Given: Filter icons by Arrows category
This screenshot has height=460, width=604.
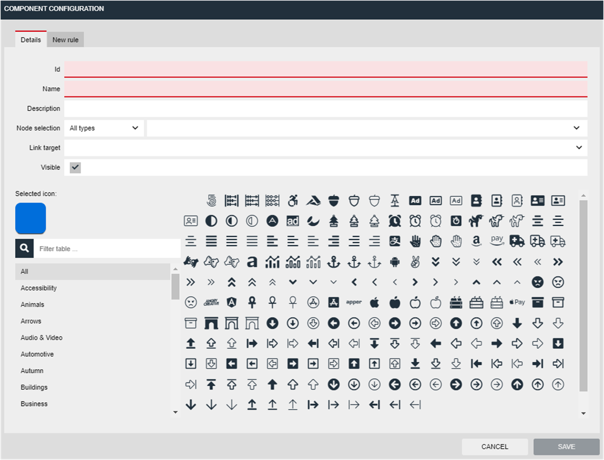Looking at the screenshot, I should point(92,321).
